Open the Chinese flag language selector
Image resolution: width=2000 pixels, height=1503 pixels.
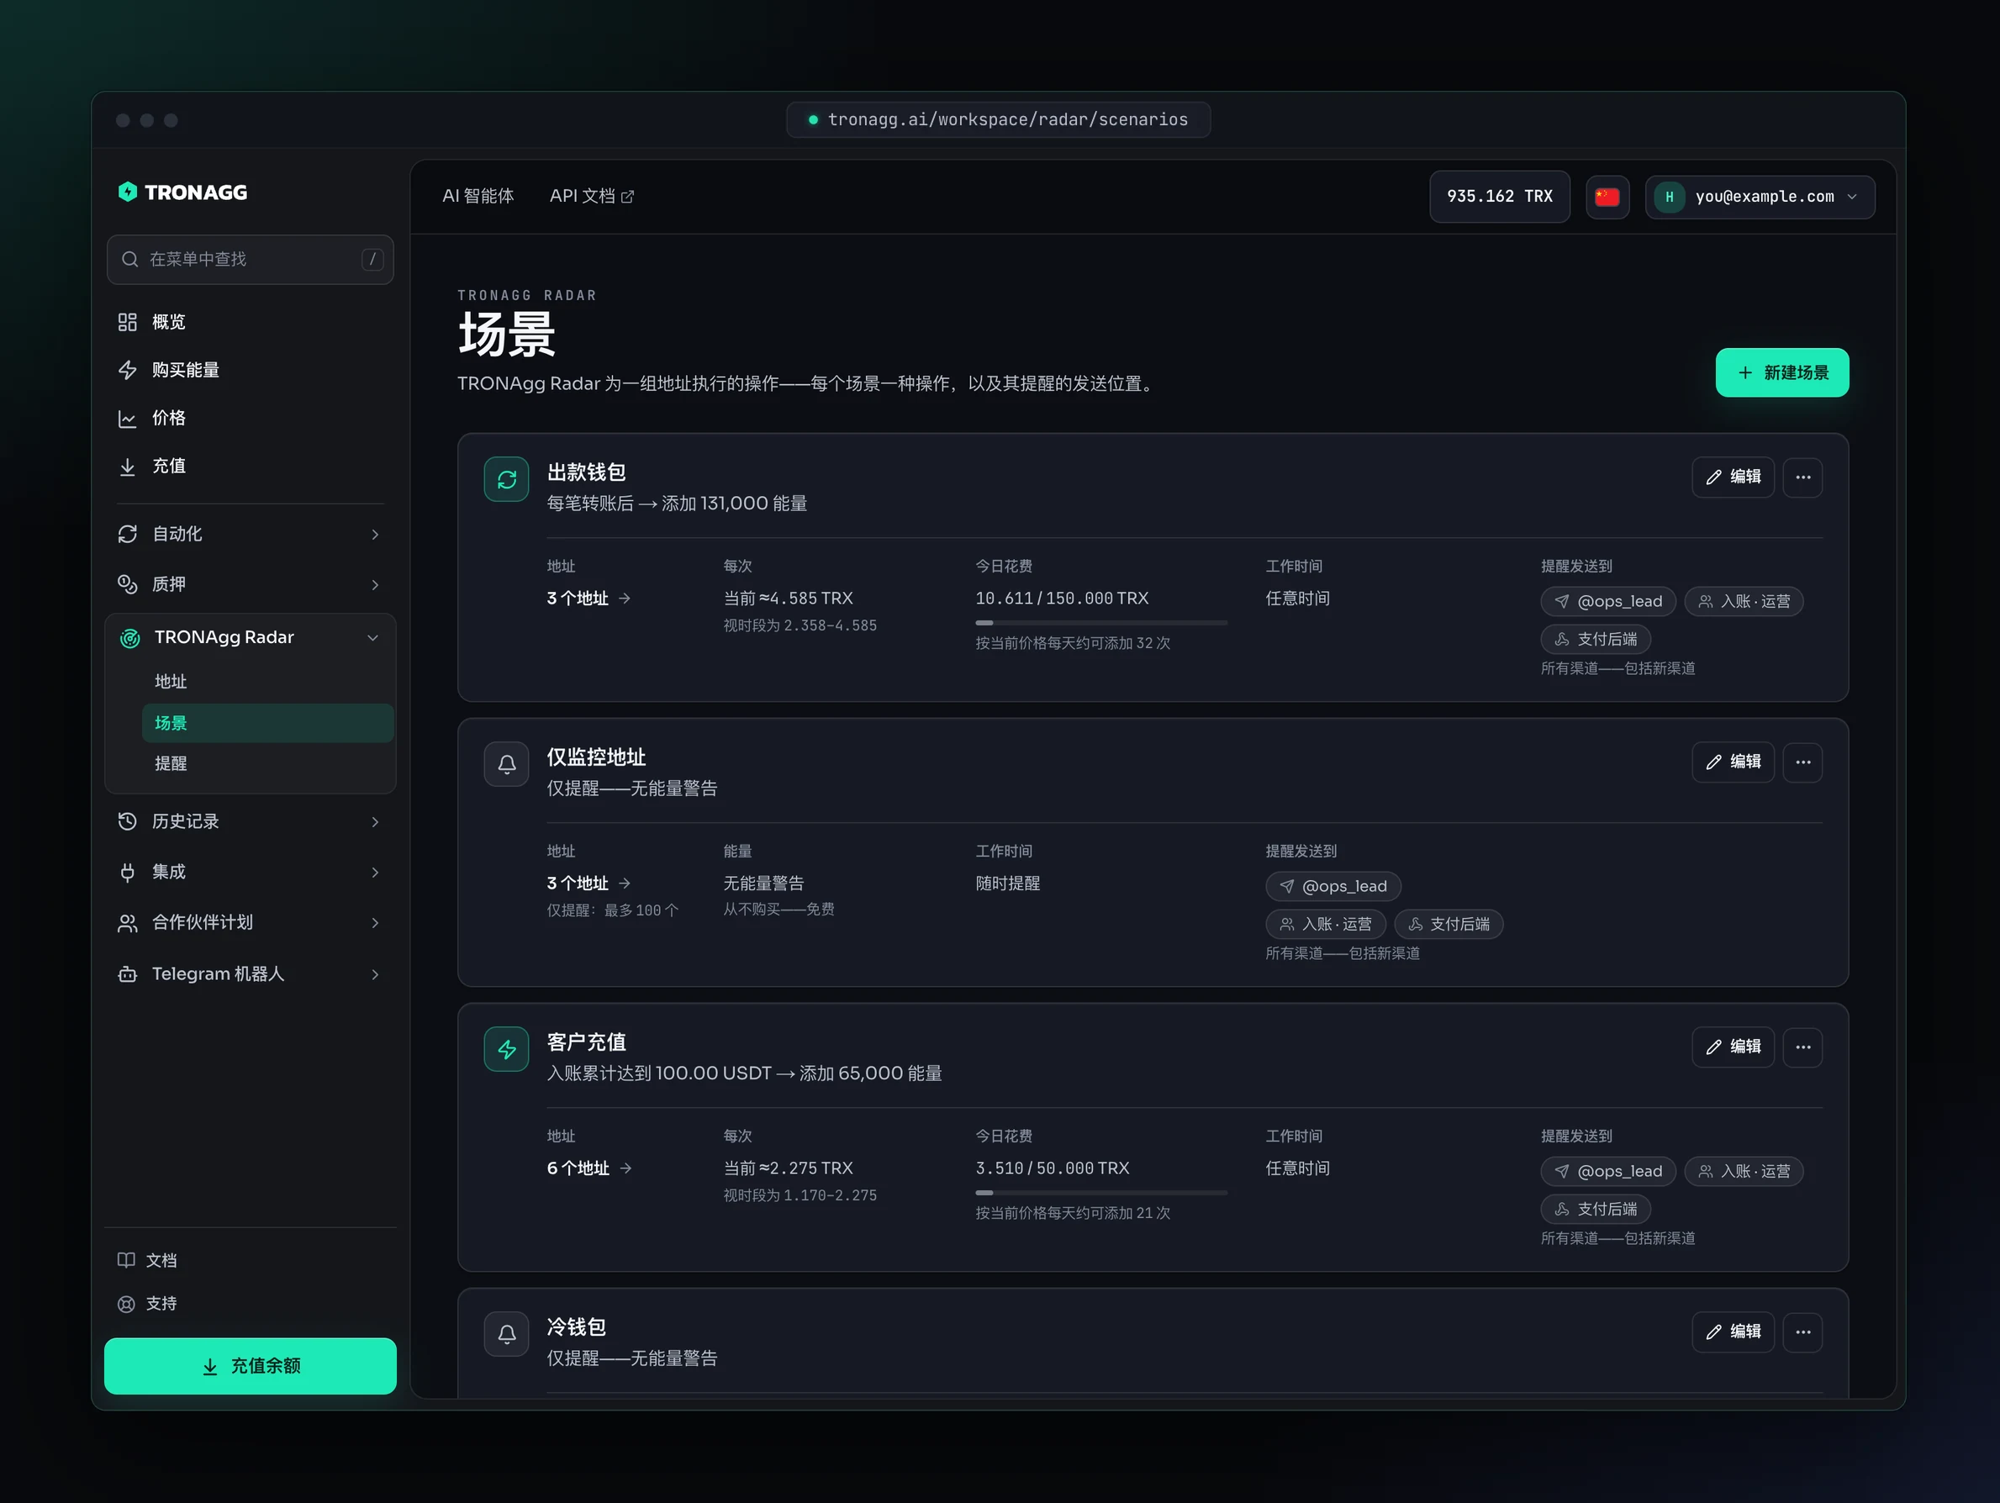pyautogui.click(x=1607, y=196)
